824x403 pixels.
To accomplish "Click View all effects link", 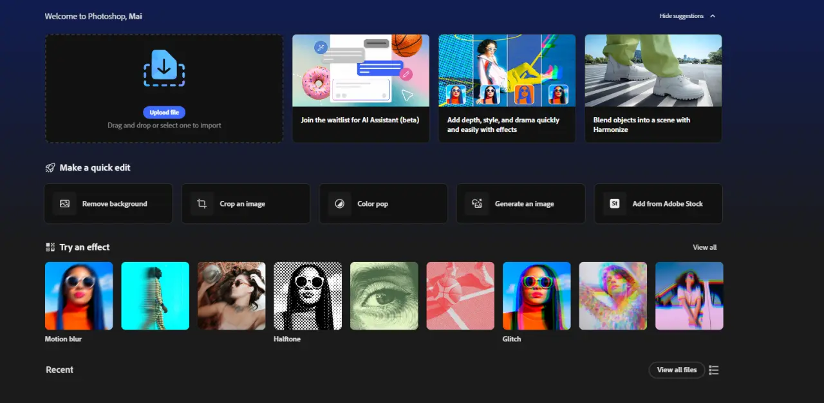I will 704,247.
